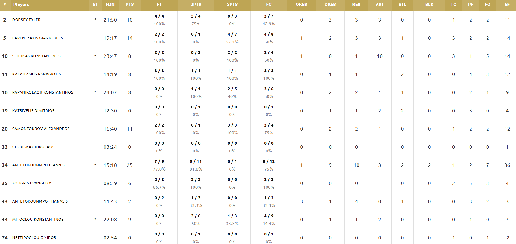Image resolution: width=516 pixels, height=244 pixels.
Task: Click the starter marker for jersey 34
Action: (x=95, y=165)
